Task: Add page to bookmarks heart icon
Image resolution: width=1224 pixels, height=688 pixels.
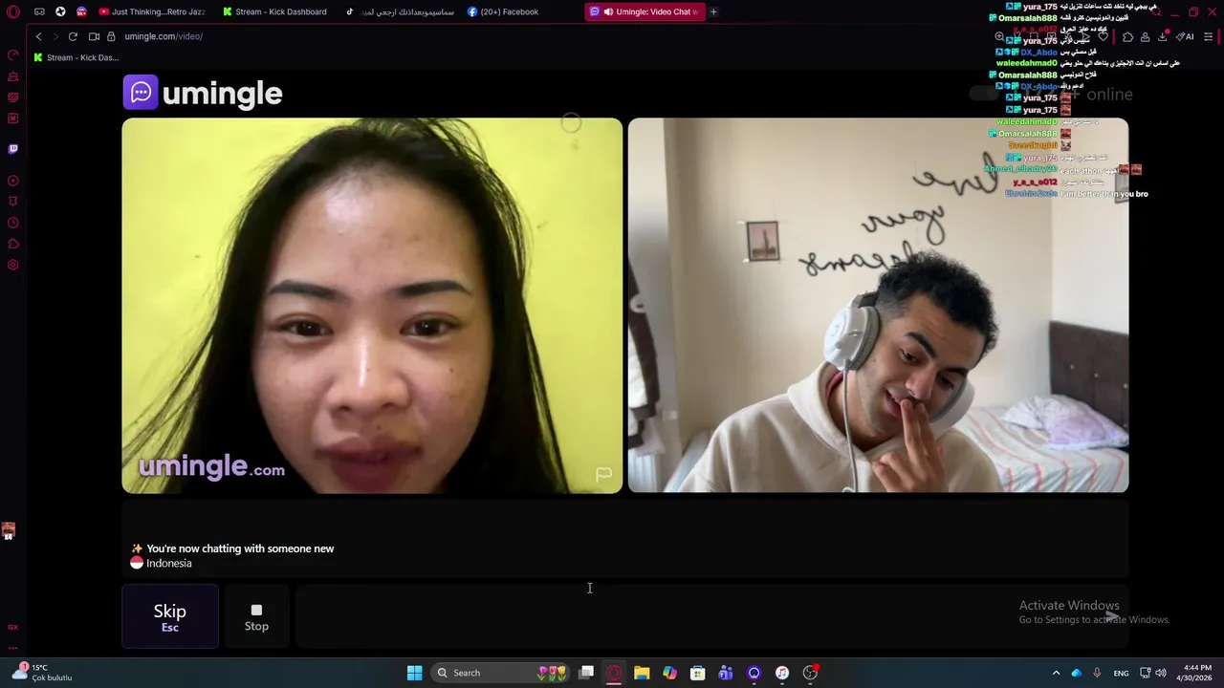Action: (1103, 36)
